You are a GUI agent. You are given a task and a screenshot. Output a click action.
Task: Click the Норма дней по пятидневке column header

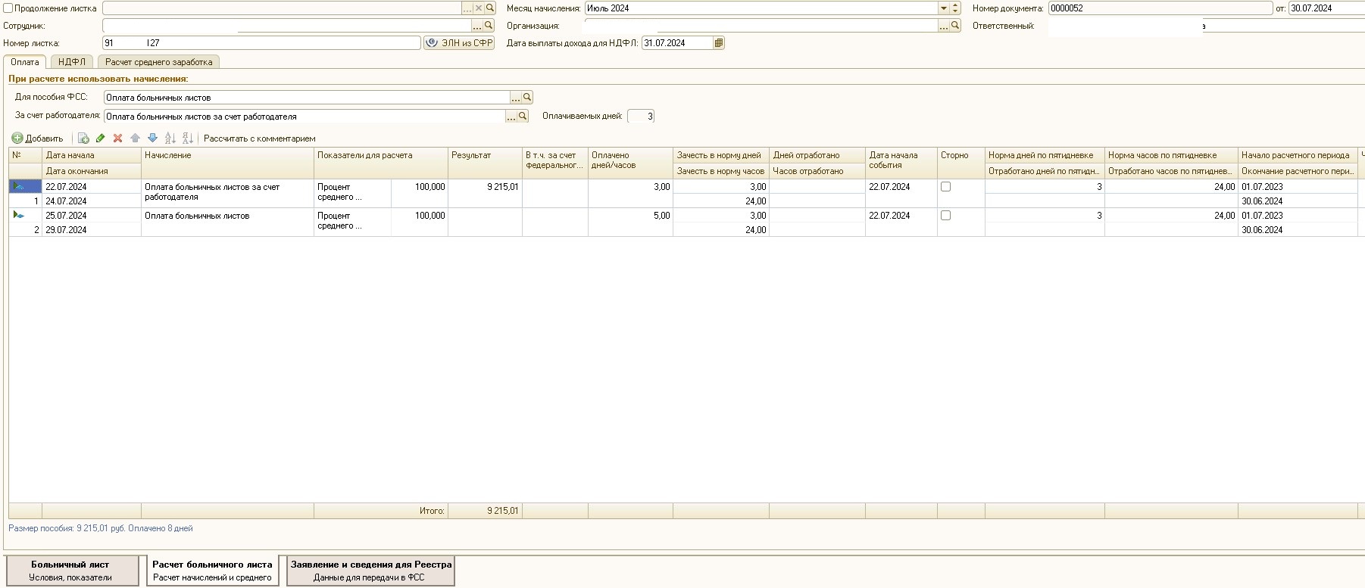1044,155
